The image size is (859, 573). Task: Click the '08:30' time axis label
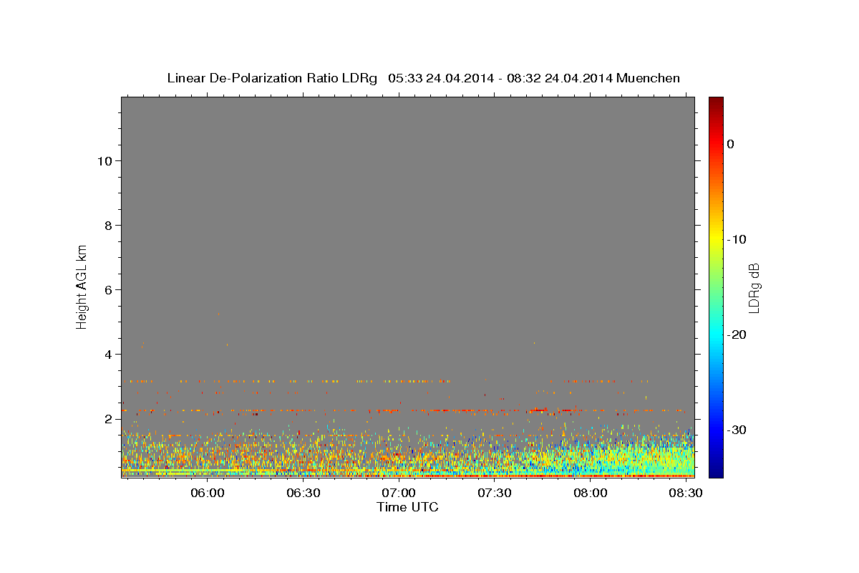pyautogui.click(x=685, y=493)
